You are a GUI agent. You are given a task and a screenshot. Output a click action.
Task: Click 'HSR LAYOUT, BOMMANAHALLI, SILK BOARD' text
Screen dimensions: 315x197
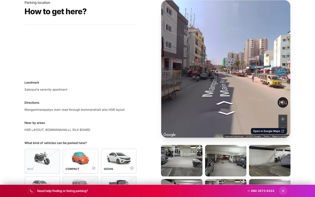(x=57, y=130)
